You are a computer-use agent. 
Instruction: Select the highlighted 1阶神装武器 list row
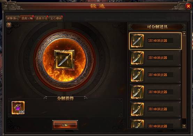coord(155,41)
